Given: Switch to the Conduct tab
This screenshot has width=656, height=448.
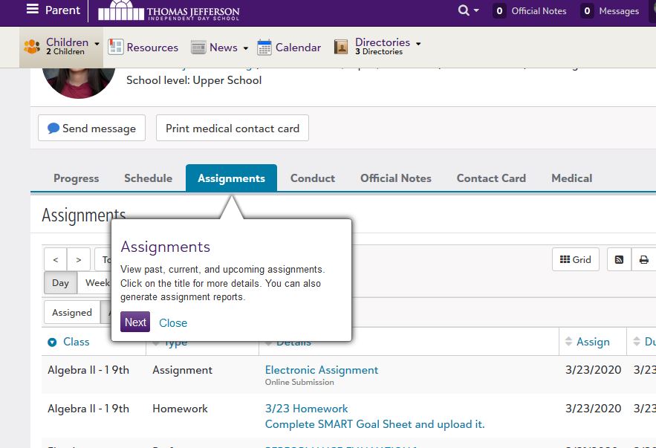Looking at the screenshot, I should coord(312,178).
